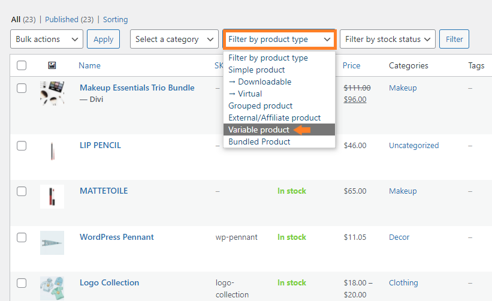Select the Virtual option
Screen dimensions: 492x301
tap(279, 94)
